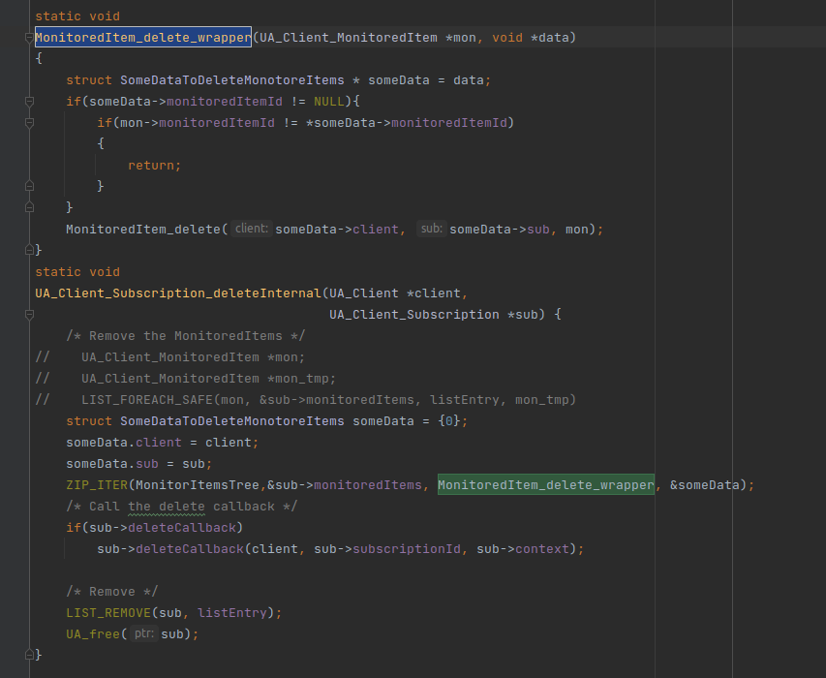Click &sub->monitoredItems in ZIP_ITER call
826x678 pixels.
(x=345, y=484)
